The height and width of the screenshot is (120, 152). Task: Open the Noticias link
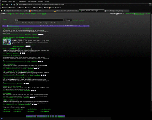(x=27, y=14)
